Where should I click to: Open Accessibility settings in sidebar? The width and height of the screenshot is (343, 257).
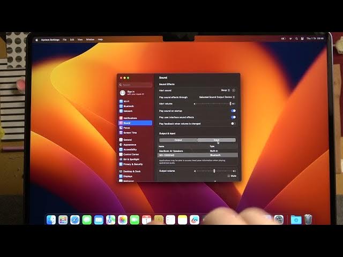click(x=128, y=149)
